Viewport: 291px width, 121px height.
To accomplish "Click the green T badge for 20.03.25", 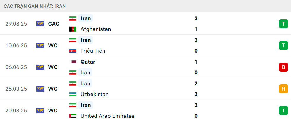I will (284, 111).
